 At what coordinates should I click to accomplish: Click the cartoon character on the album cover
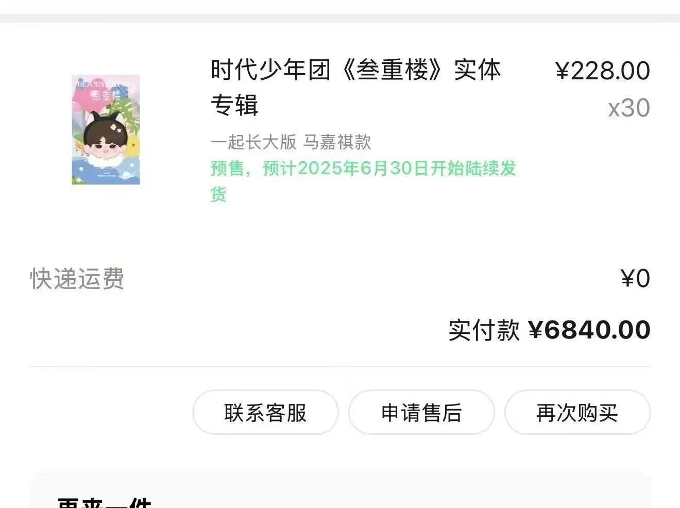(x=107, y=138)
